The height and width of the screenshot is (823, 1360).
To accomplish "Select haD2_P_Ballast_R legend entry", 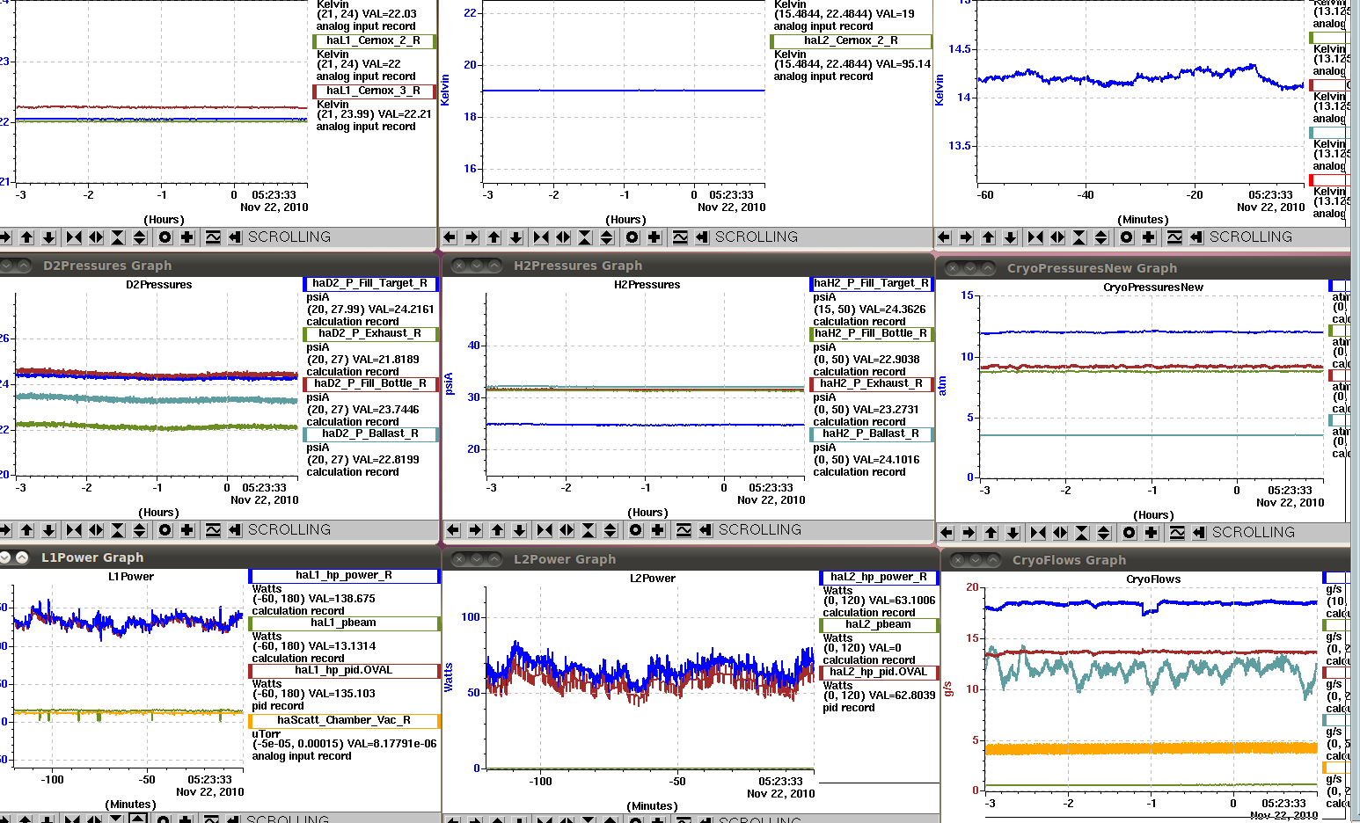I will tap(370, 433).
